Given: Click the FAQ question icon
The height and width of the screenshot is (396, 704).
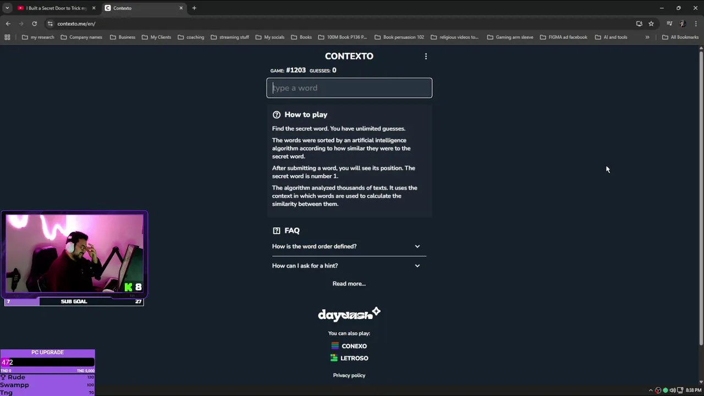Looking at the screenshot, I should 277,230.
